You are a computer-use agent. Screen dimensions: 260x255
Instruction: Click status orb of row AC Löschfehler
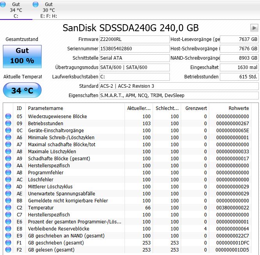point(8,179)
